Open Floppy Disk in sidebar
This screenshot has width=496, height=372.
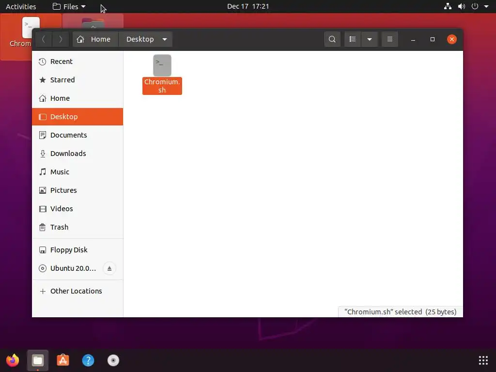click(77, 250)
